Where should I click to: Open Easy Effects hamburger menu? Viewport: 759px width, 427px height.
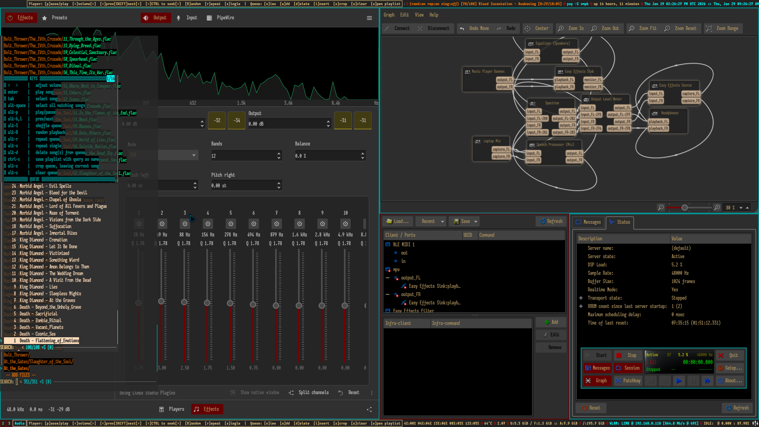[x=369, y=18]
